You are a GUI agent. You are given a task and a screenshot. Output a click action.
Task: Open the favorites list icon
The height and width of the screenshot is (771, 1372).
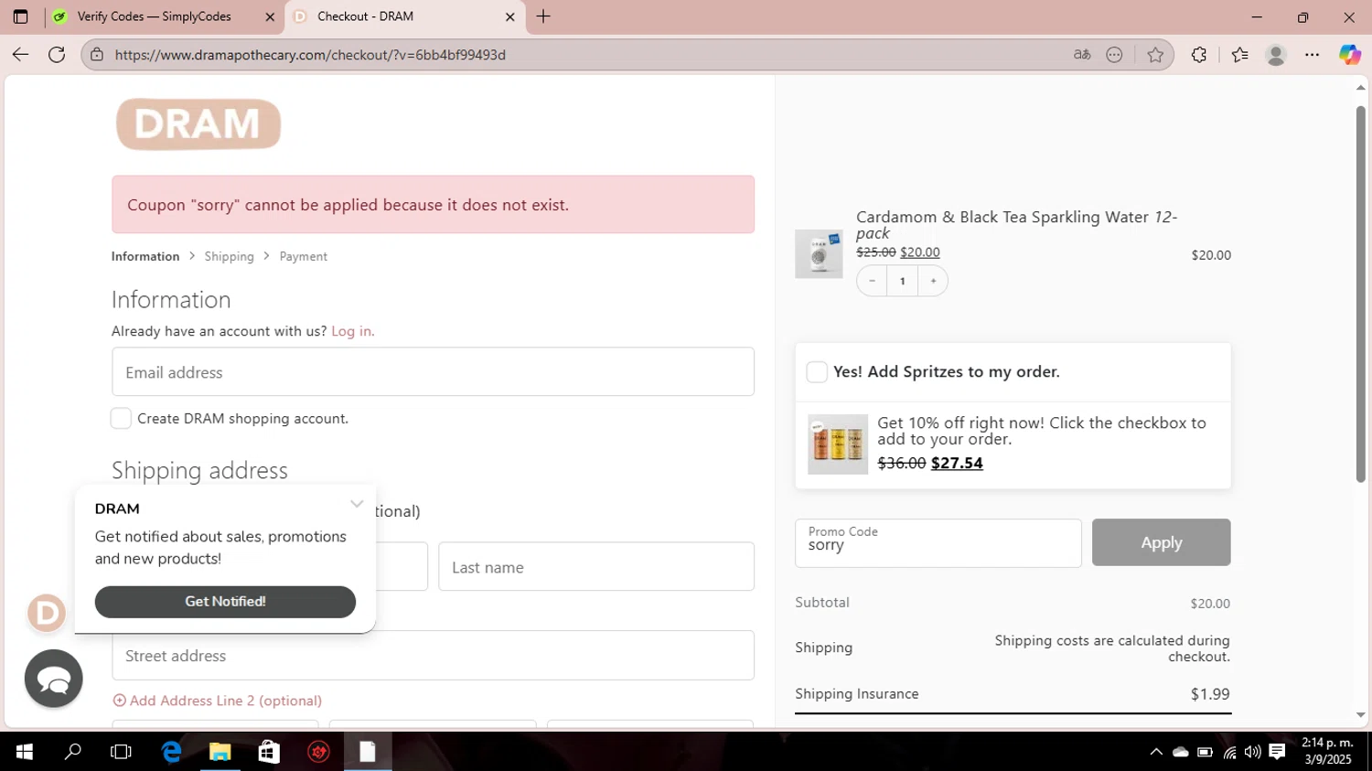point(1239,55)
